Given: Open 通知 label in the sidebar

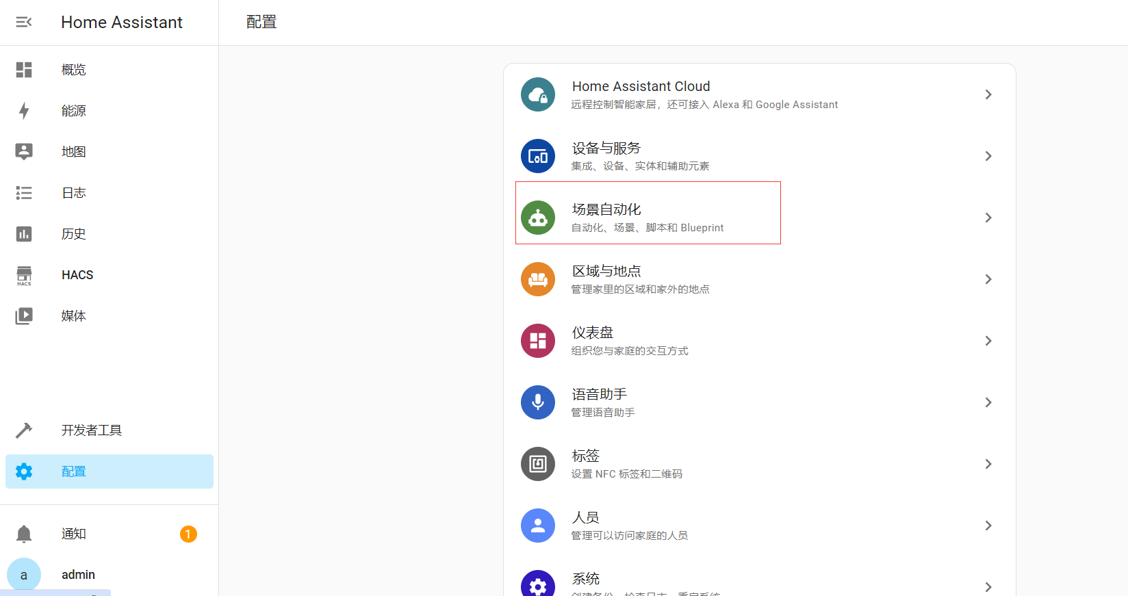Looking at the screenshot, I should pyautogui.click(x=74, y=534).
